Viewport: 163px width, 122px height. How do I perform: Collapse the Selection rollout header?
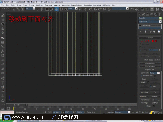pyautogui.click(x=150, y=38)
